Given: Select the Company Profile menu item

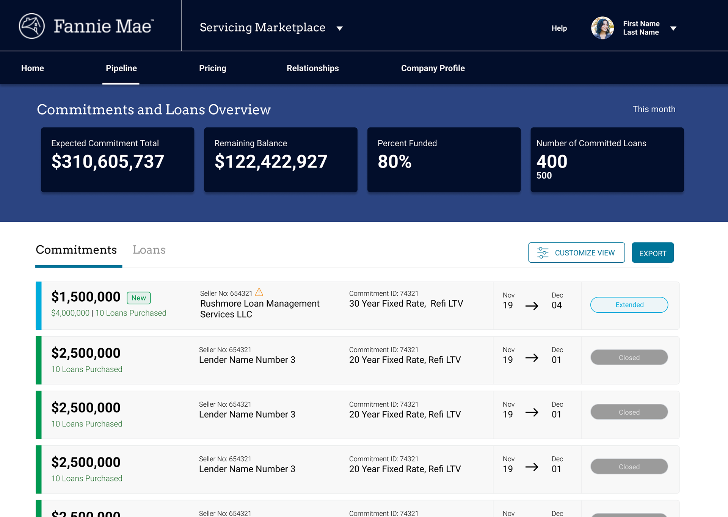Looking at the screenshot, I should click(x=433, y=68).
